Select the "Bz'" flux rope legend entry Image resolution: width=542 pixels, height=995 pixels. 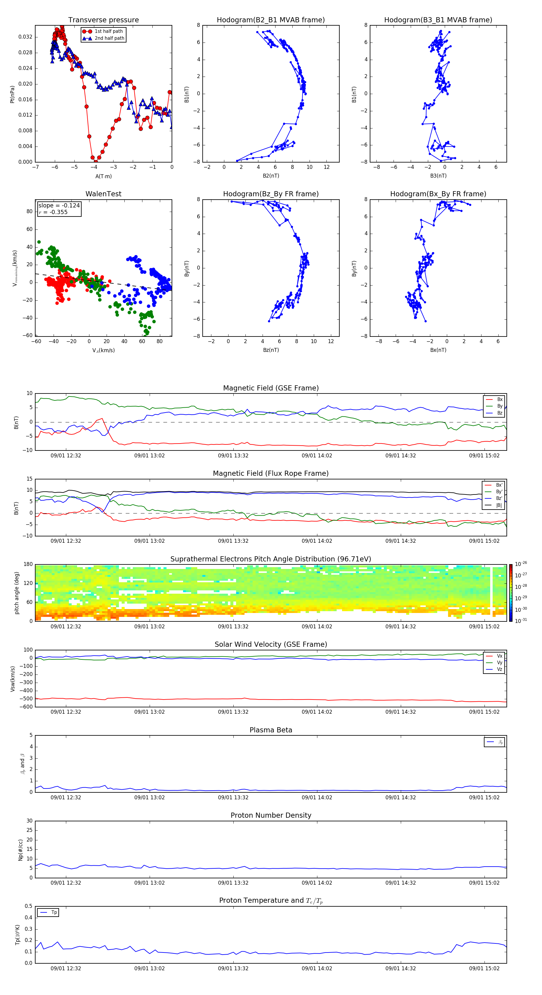pyautogui.click(x=494, y=499)
